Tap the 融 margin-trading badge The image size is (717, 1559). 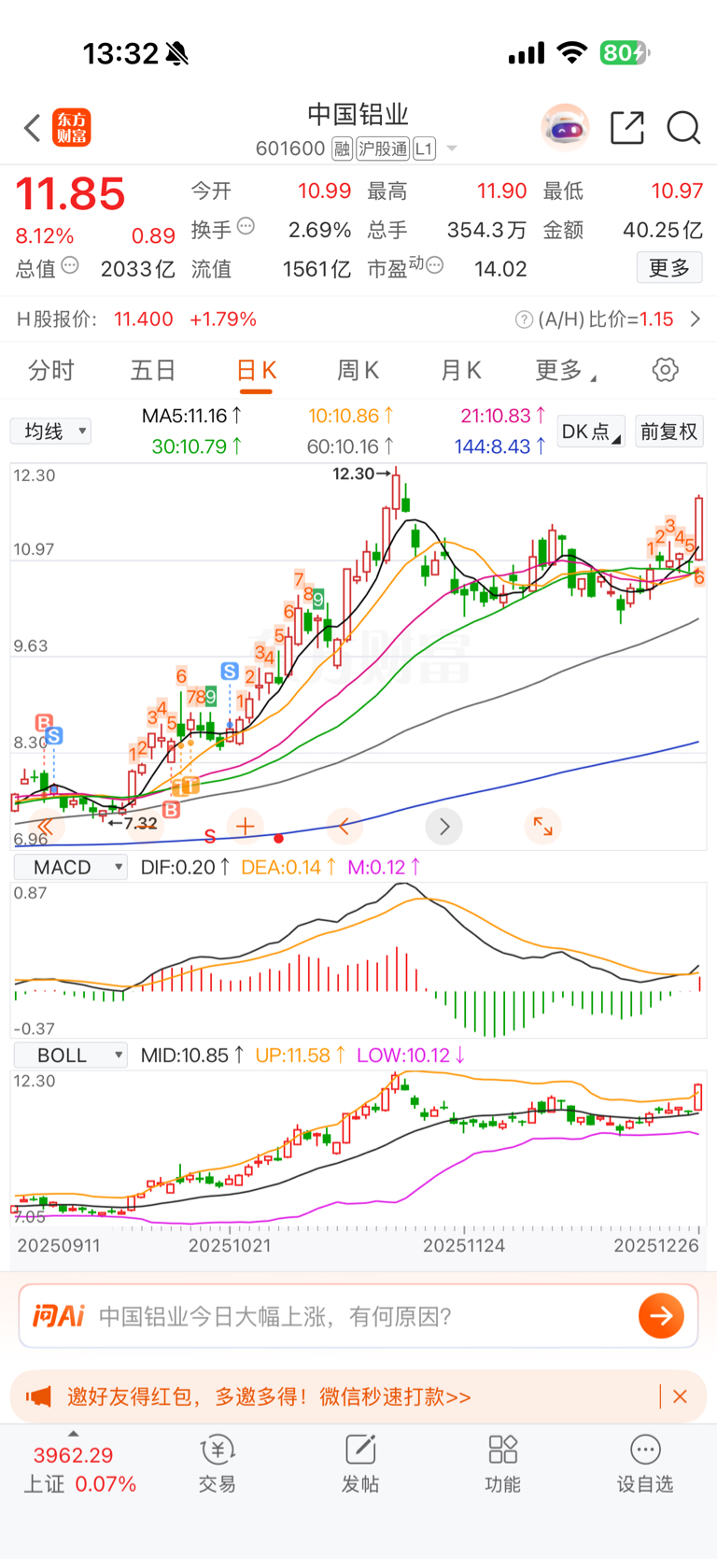[x=342, y=149]
